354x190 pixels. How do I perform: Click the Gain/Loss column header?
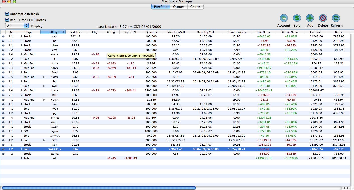tap(263, 32)
